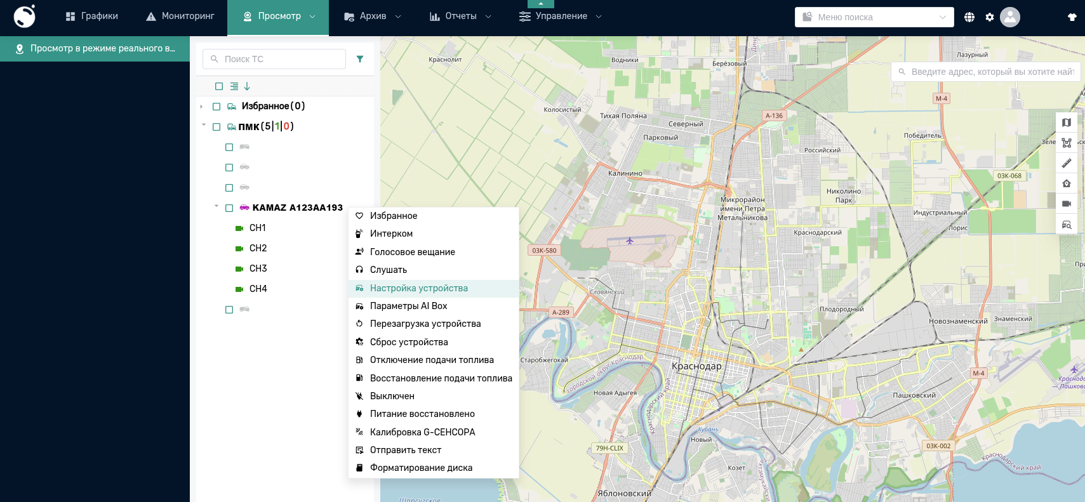Image resolution: width=1085 pixels, height=502 pixels.
Task: Click the globe language icon
Action: pos(969,17)
